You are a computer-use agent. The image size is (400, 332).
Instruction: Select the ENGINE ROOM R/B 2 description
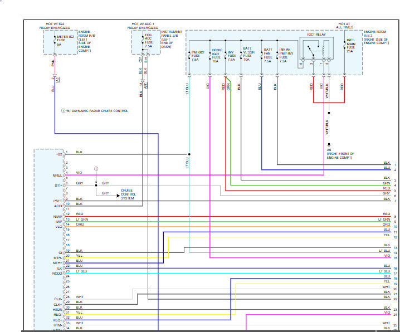coord(376,37)
